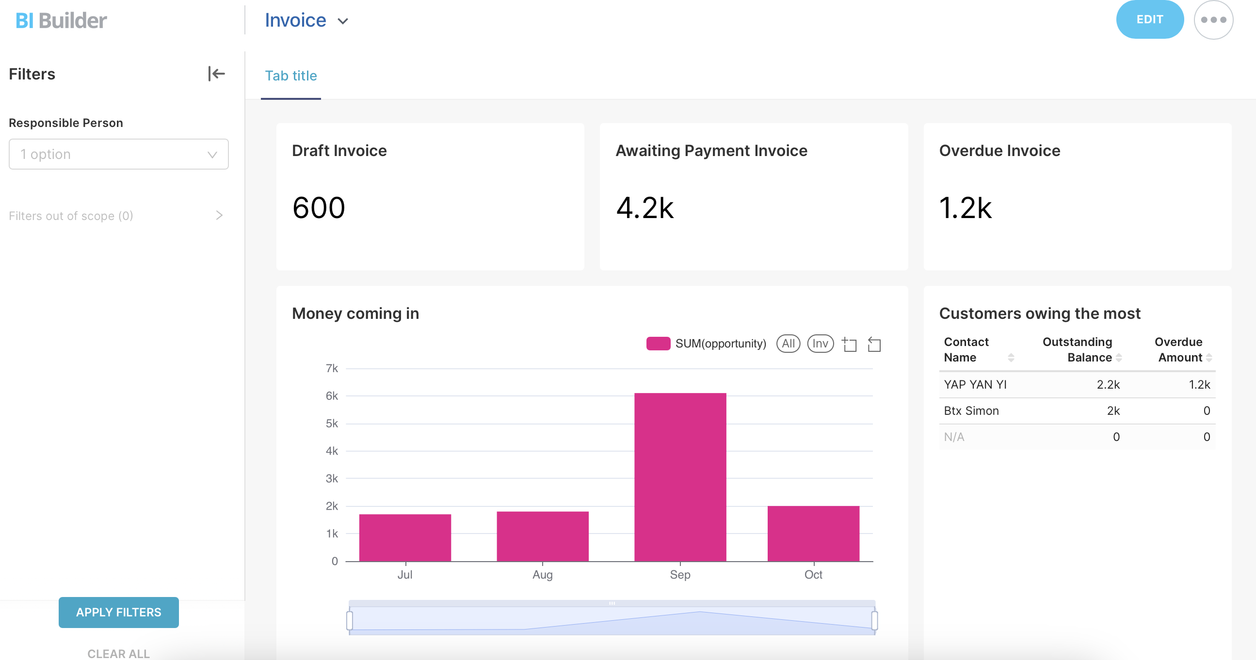Screen dimensions: 1256x660
Task: Click the BI Builder logo
Action: [x=62, y=20]
